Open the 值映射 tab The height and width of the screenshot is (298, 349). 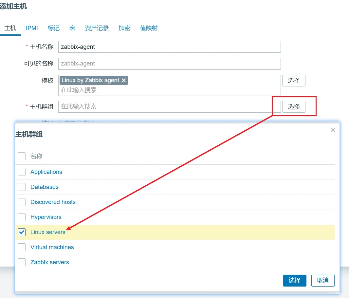coord(149,28)
